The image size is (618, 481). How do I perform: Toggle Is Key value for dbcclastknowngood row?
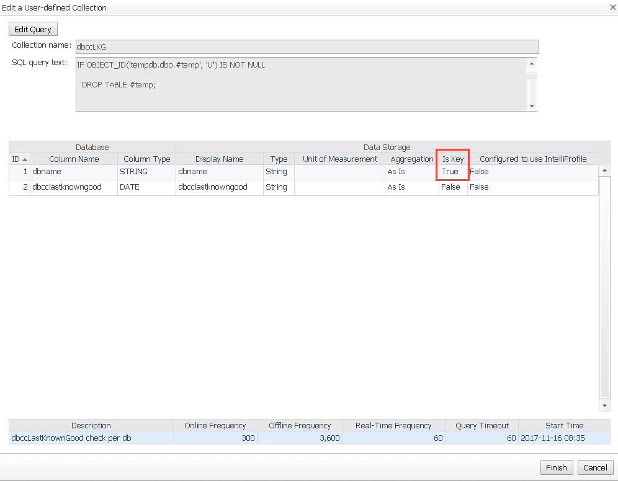(452, 187)
